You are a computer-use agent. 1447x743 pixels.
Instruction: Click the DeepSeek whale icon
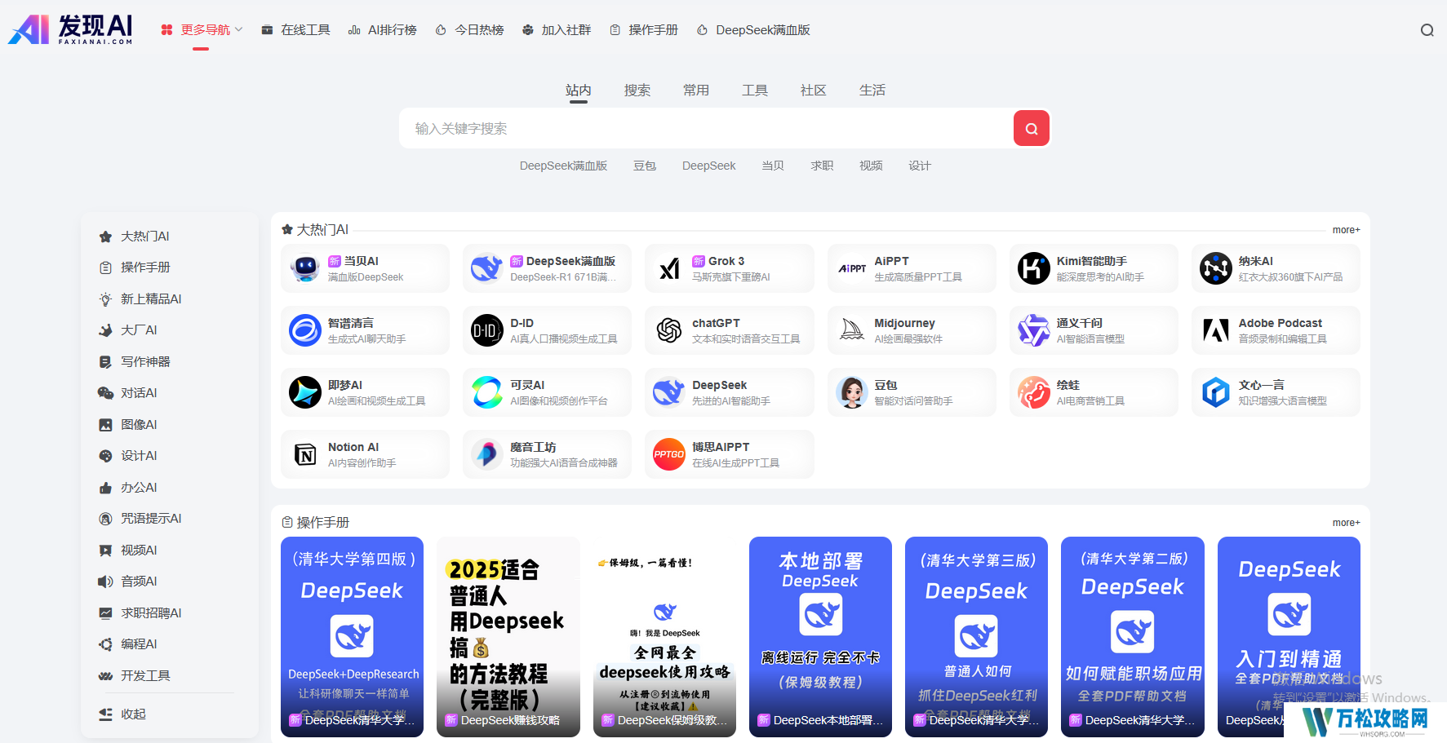(x=669, y=392)
